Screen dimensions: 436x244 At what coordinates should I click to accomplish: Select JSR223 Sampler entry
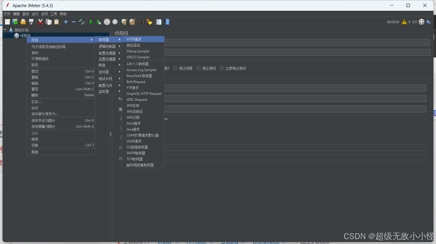(x=143, y=57)
